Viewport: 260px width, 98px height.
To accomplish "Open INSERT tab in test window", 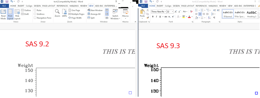I will [x=21, y=6].
